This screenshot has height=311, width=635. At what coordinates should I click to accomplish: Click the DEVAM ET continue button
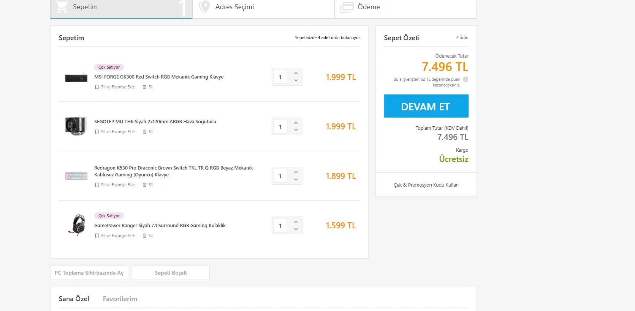coord(426,106)
